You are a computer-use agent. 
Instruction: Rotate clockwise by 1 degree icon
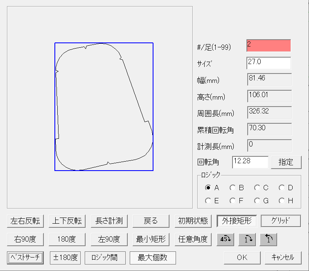tap(247, 239)
